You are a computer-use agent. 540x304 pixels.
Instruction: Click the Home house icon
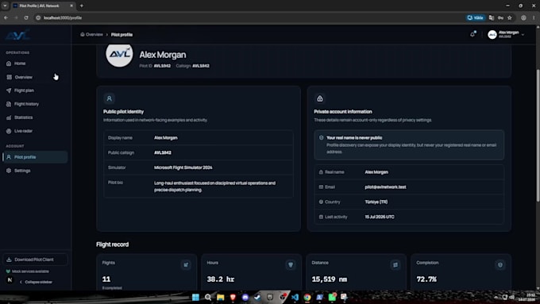click(9, 63)
